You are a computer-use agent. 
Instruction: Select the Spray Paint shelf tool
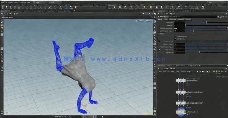[50, 7]
